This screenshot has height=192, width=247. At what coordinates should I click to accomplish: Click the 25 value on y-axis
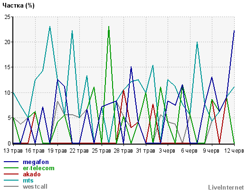tap(7, 17)
